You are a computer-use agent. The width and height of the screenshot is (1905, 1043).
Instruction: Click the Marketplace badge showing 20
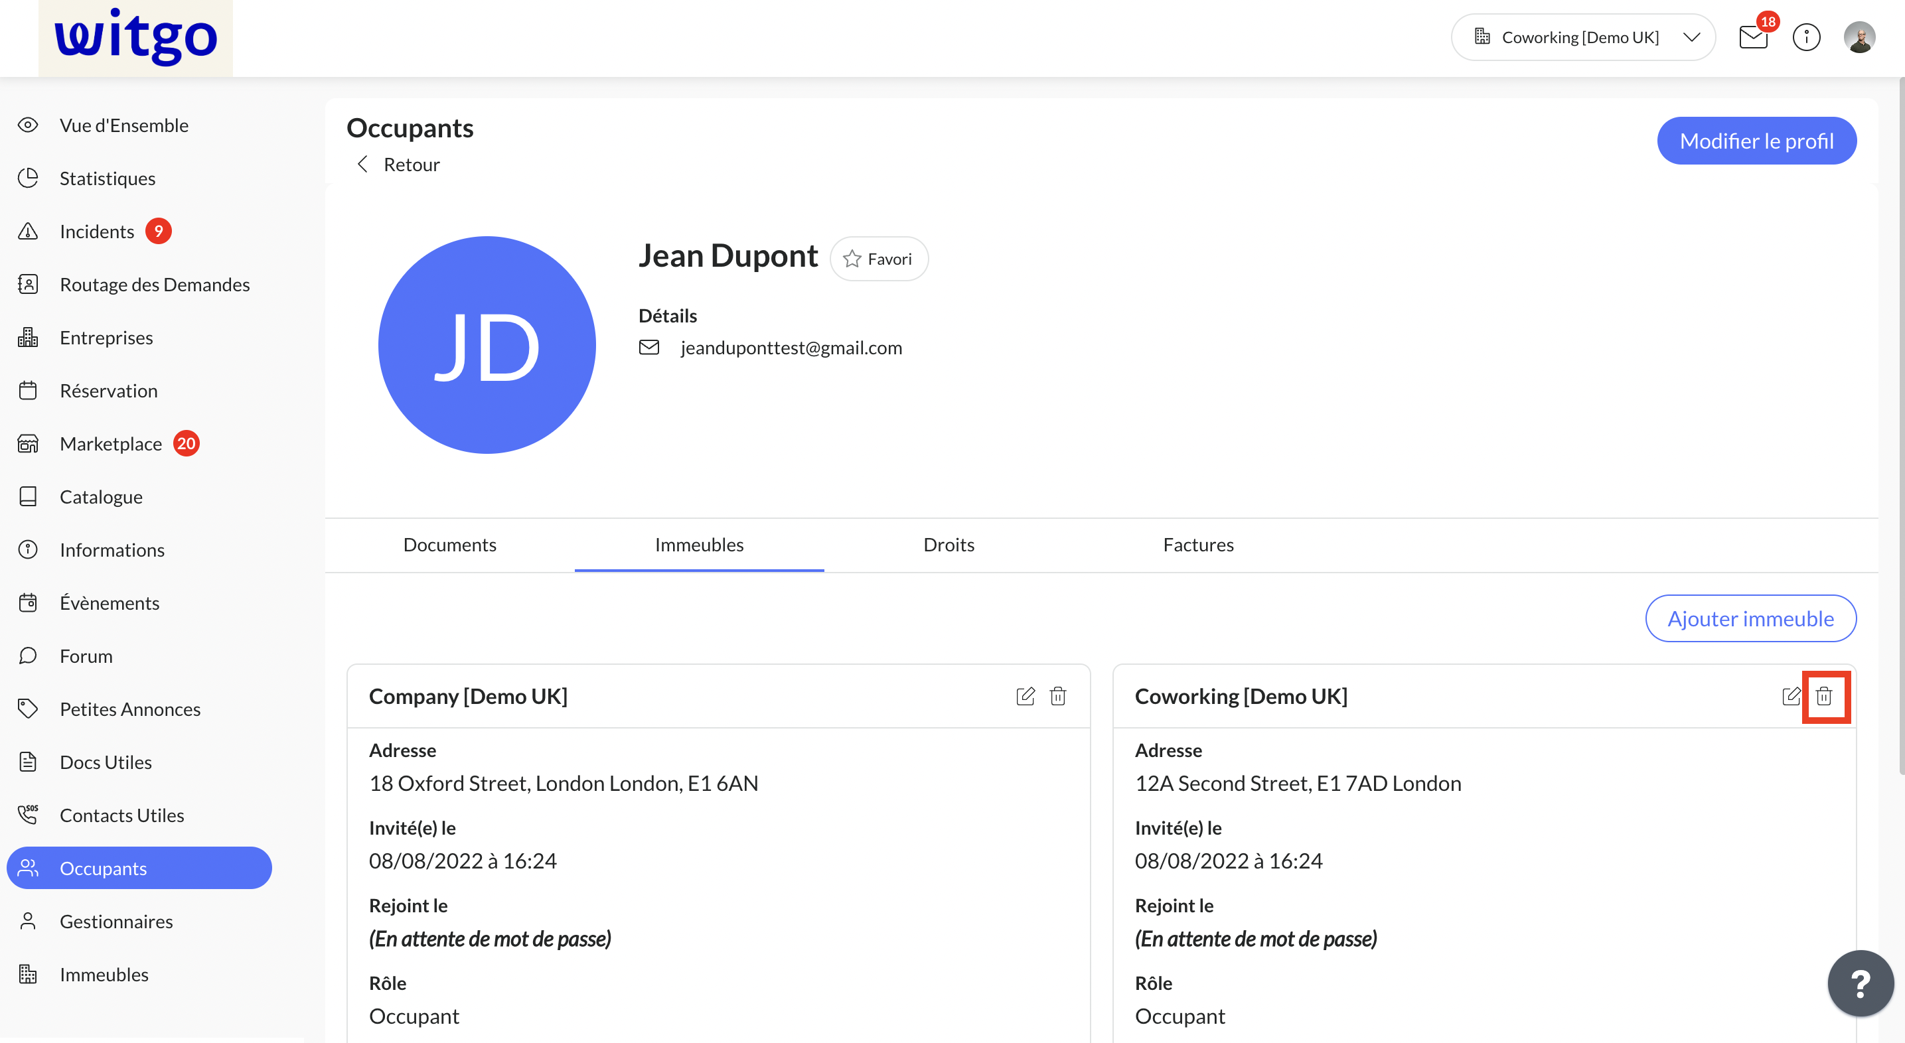[187, 443]
